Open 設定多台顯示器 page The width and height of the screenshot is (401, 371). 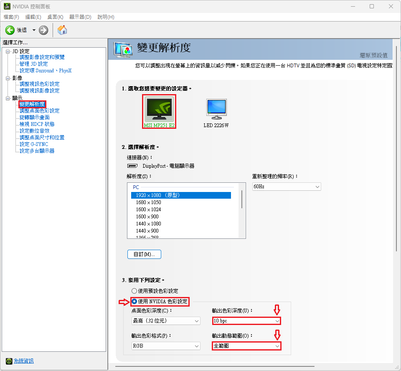click(x=37, y=151)
